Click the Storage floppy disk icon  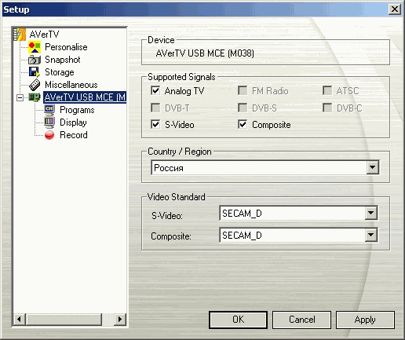[x=35, y=72]
